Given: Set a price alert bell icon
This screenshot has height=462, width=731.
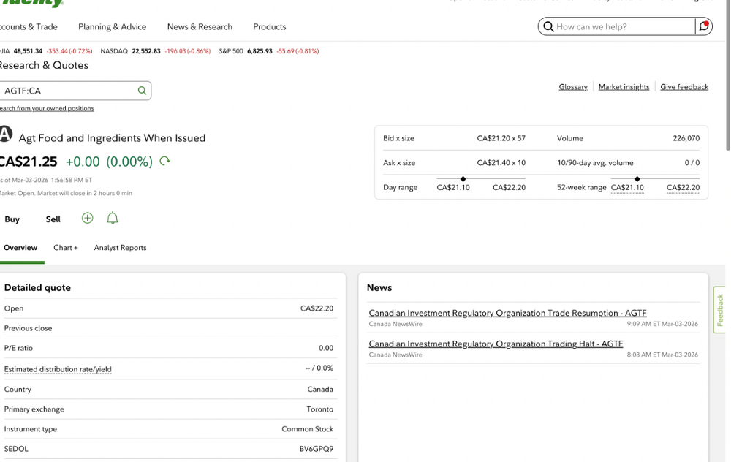Looking at the screenshot, I should (113, 218).
